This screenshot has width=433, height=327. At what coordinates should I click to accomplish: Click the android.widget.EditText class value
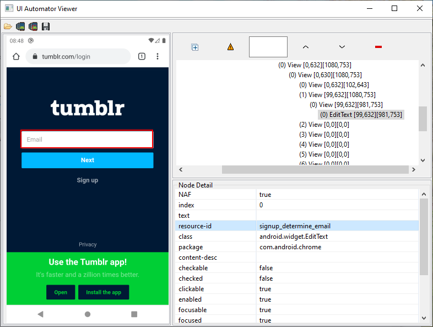click(294, 237)
